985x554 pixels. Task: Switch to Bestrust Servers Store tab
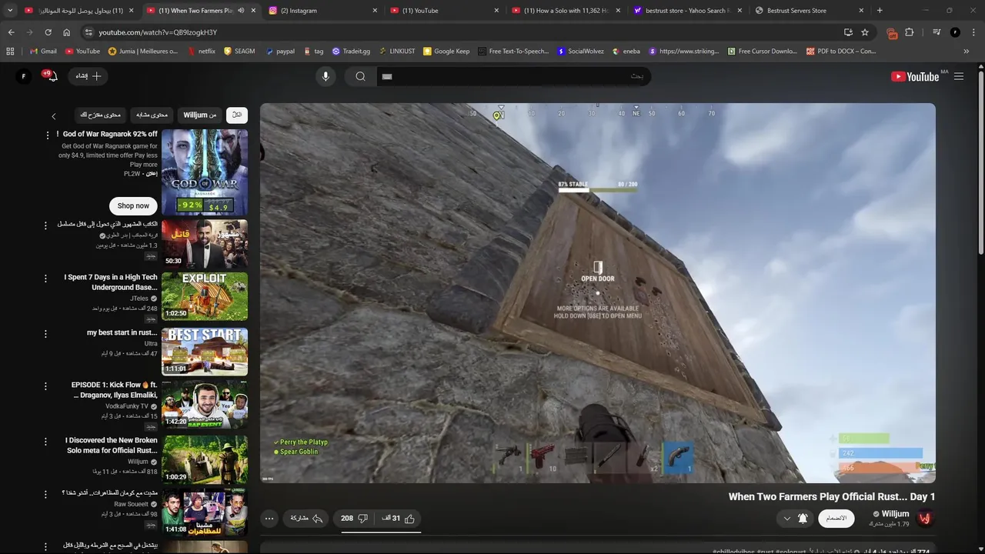pos(808,11)
